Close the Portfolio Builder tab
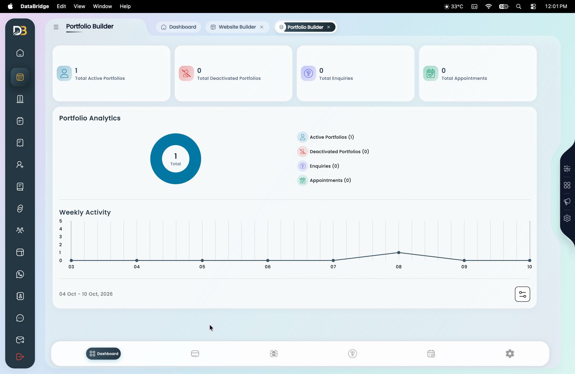The image size is (575, 374). tap(328, 27)
